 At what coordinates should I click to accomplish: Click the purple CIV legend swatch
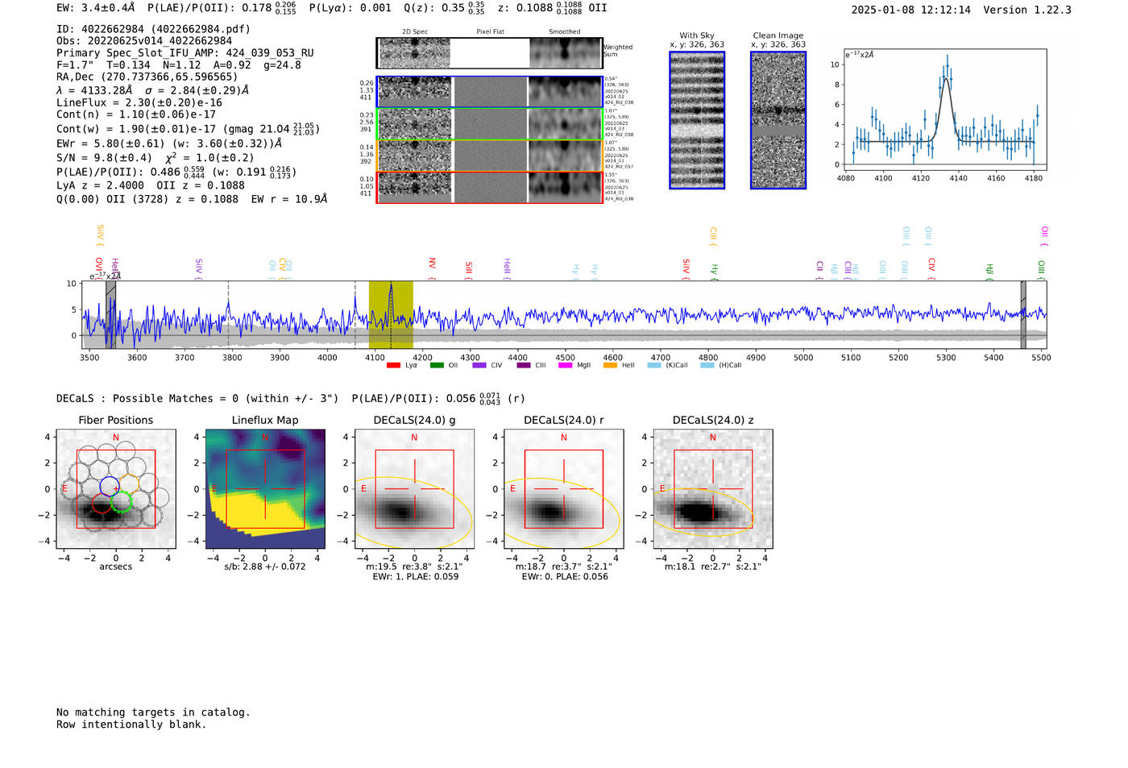pos(479,365)
